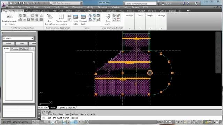The width and height of the screenshot is (223, 125).
Task: Open quick access toolbar customize arrow
Action: click(x=82, y=3)
